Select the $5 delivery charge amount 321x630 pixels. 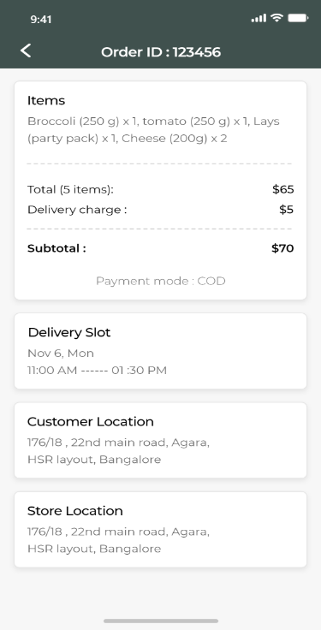point(287,210)
